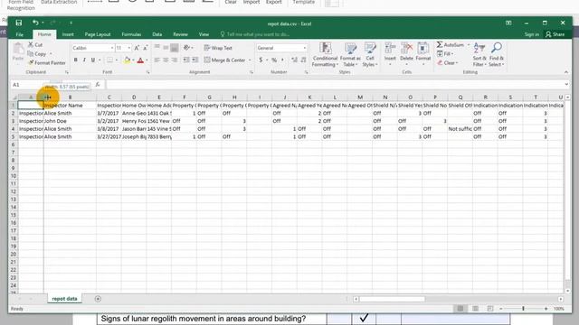Screen dimensions: 579x325
Task: Center the cell text horizontally
Action: click(x=166, y=60)
